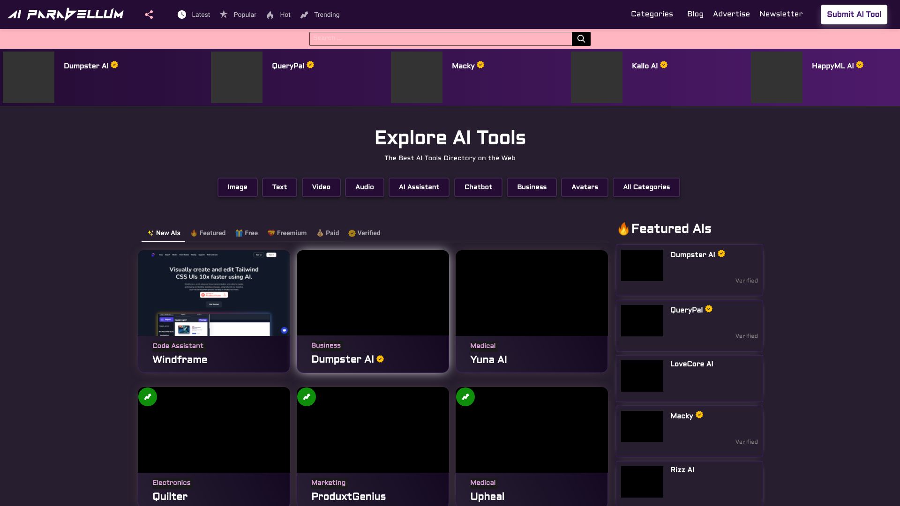
Task: Click Submit AI Tool button
Action: (x=854, y=14)
